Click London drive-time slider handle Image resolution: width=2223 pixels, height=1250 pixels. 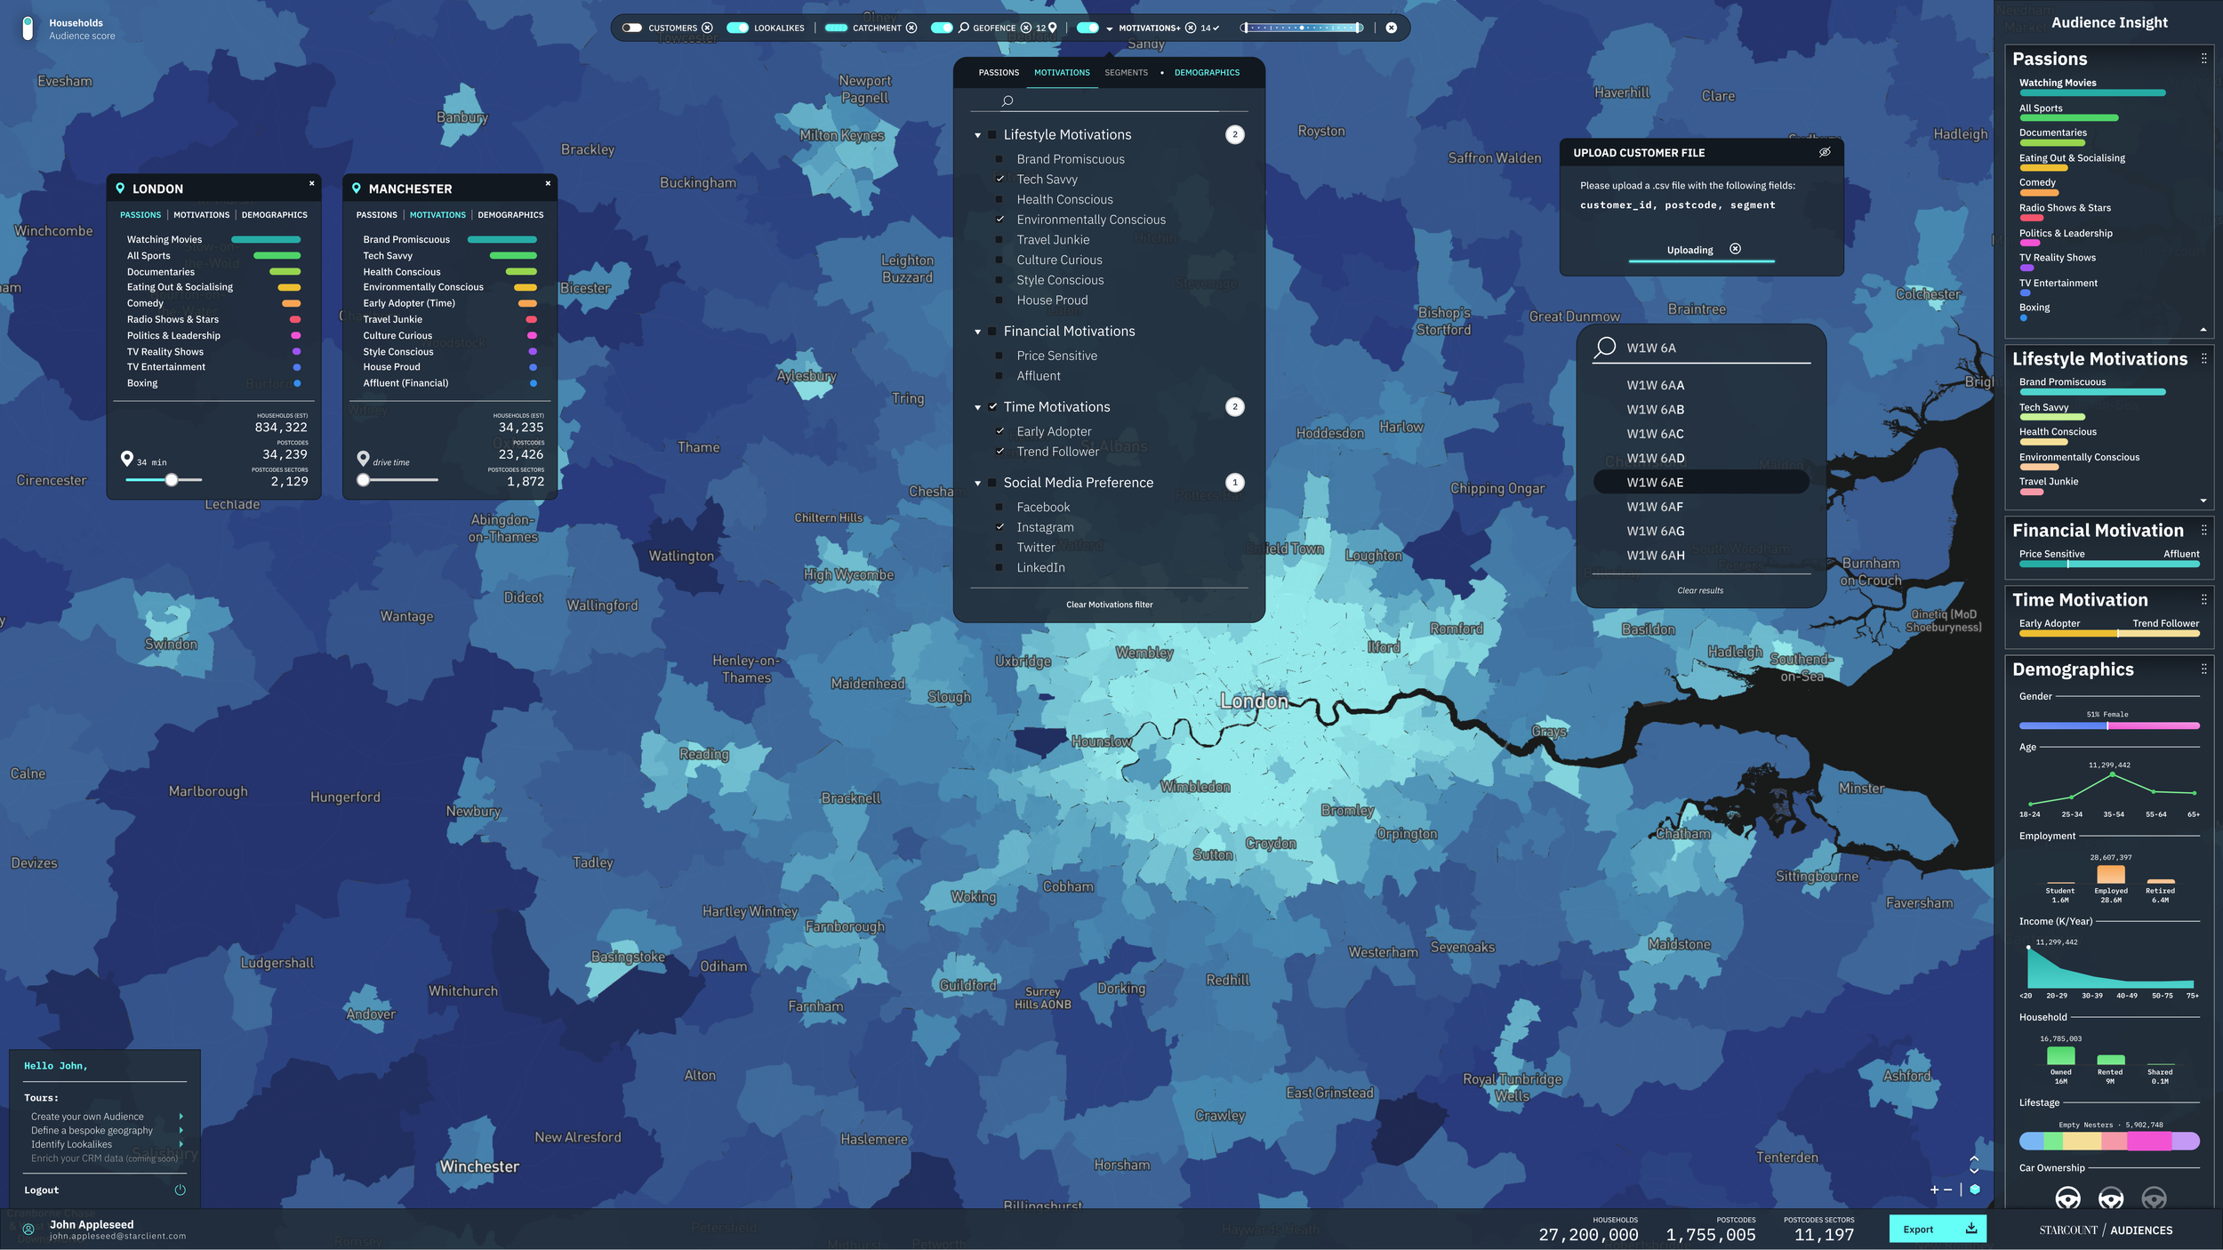pyautogui.click(x=172, y=480)
